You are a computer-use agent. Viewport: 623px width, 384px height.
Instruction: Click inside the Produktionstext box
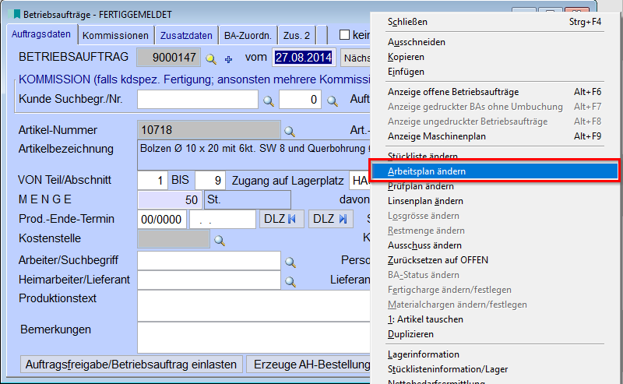(x=254, y=305)
